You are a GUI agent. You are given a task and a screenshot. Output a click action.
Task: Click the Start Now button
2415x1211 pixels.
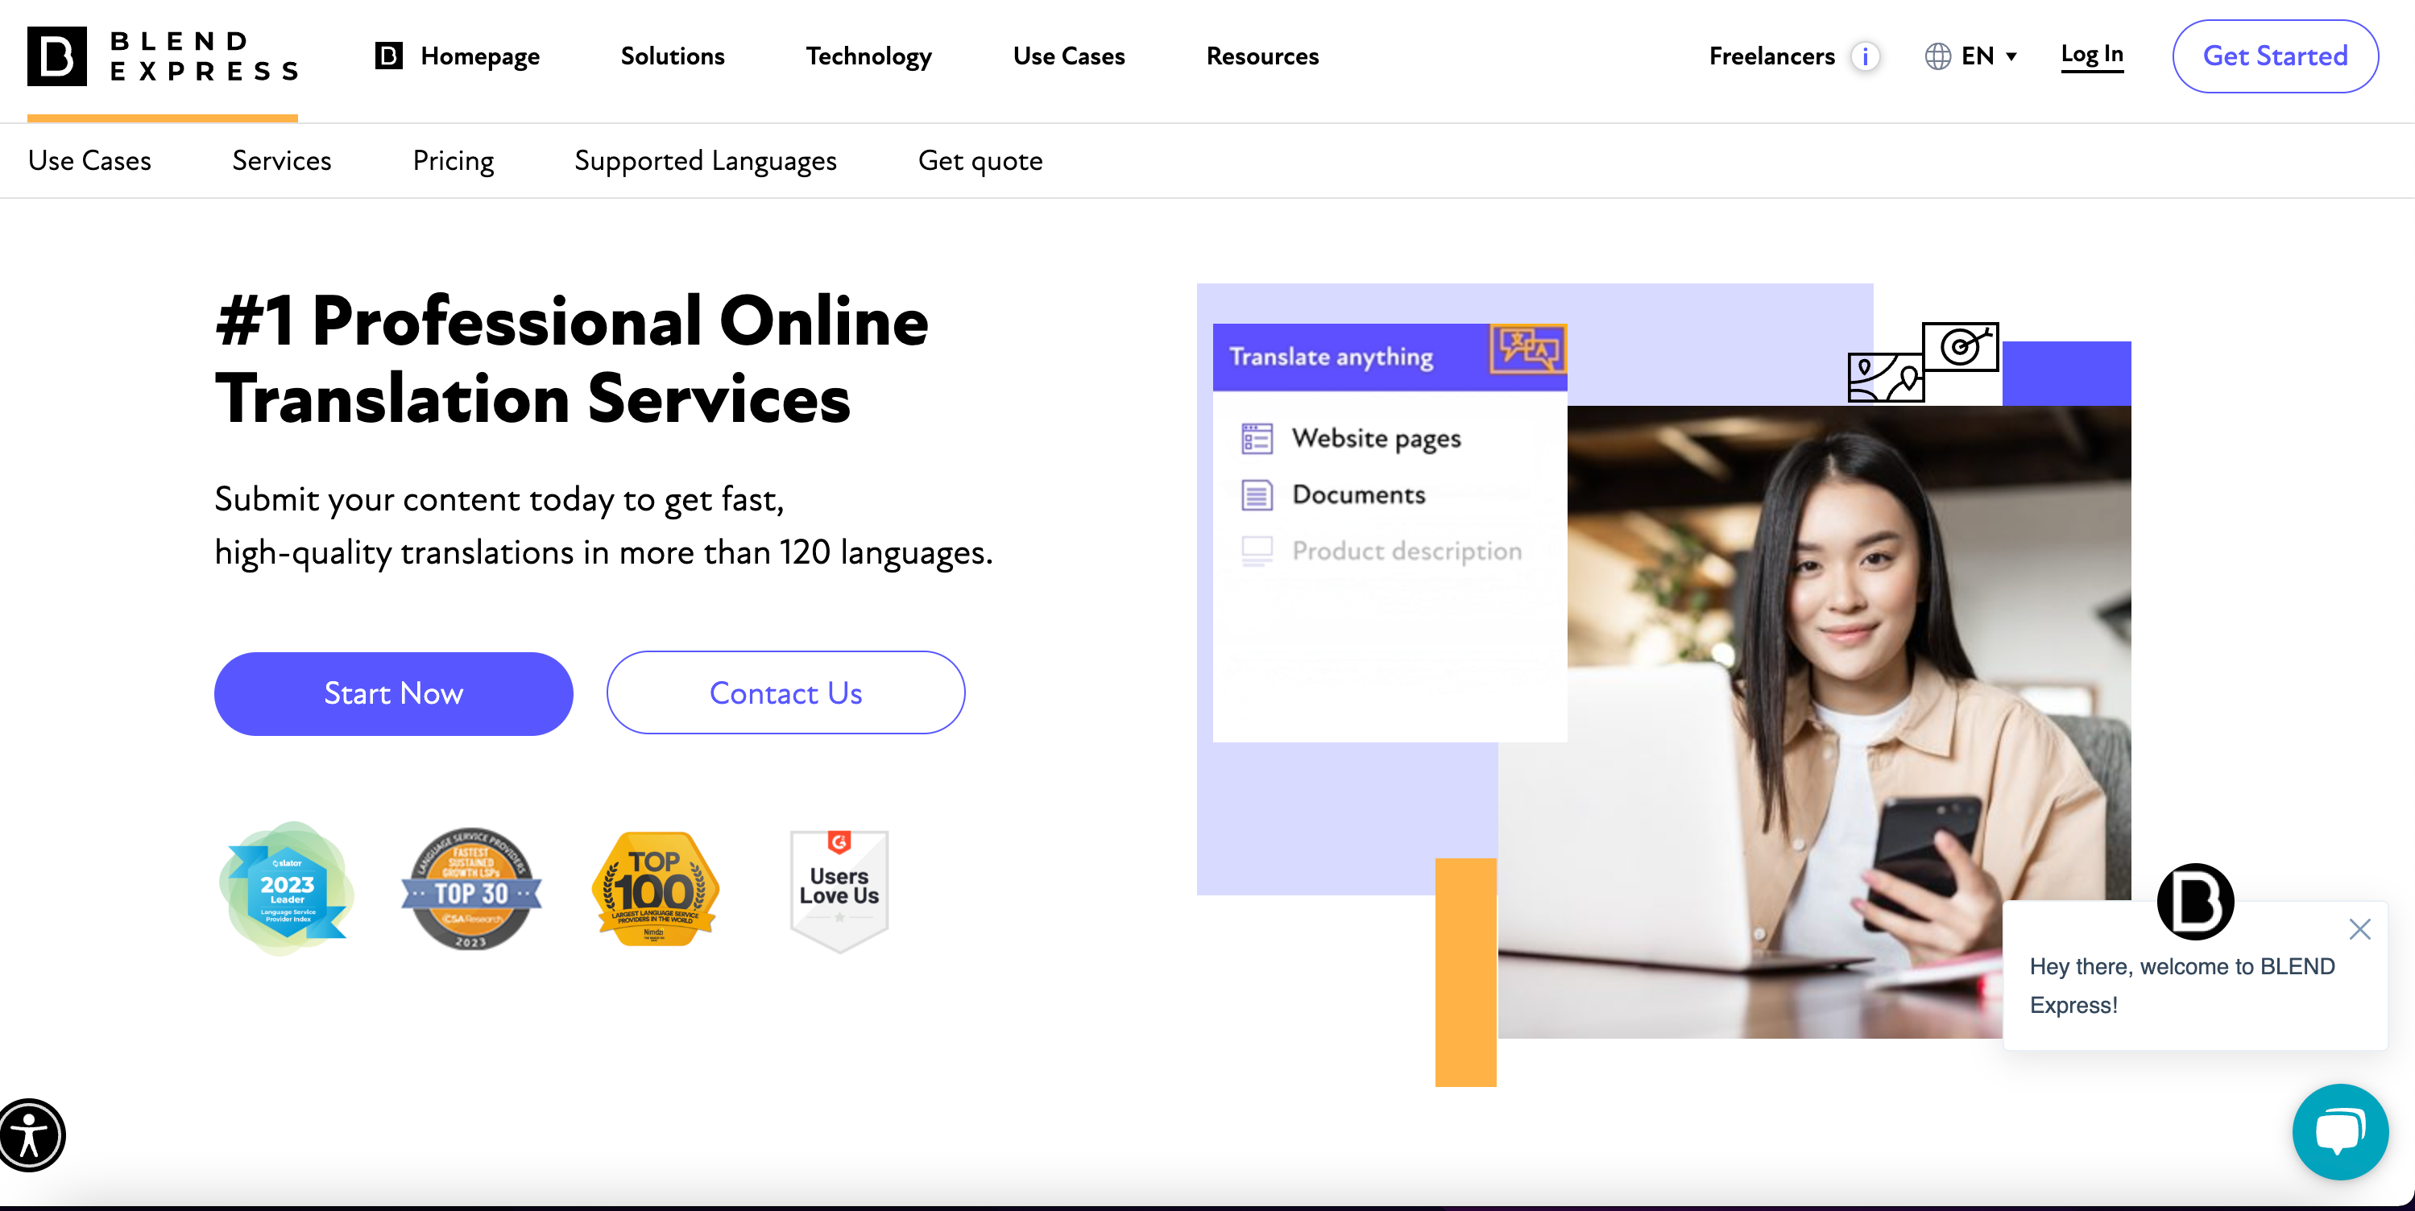coord(394,692)
